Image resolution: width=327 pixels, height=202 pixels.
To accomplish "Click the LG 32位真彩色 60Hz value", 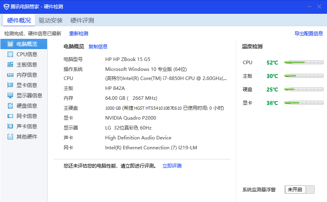I will (x=128, y=128).
